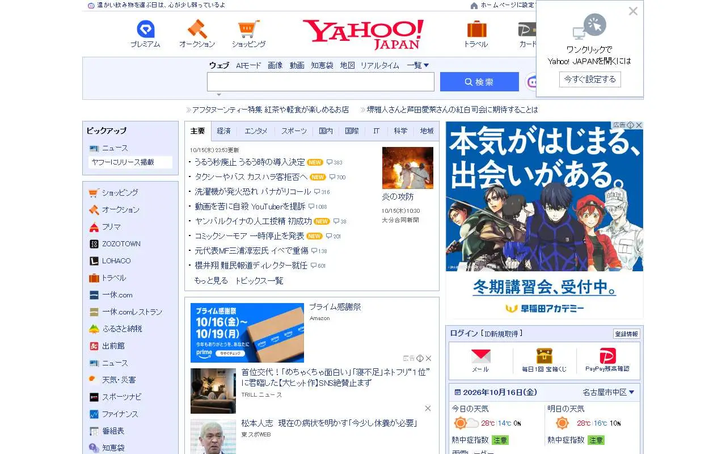Open the ID新規取得 link
This screenshot has height=454, width=726.
(501, 334)
